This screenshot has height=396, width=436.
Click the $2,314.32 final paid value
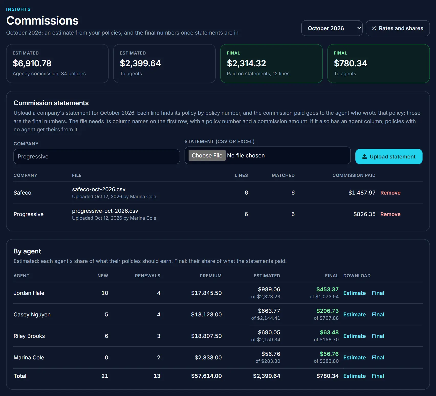[246, 63]
